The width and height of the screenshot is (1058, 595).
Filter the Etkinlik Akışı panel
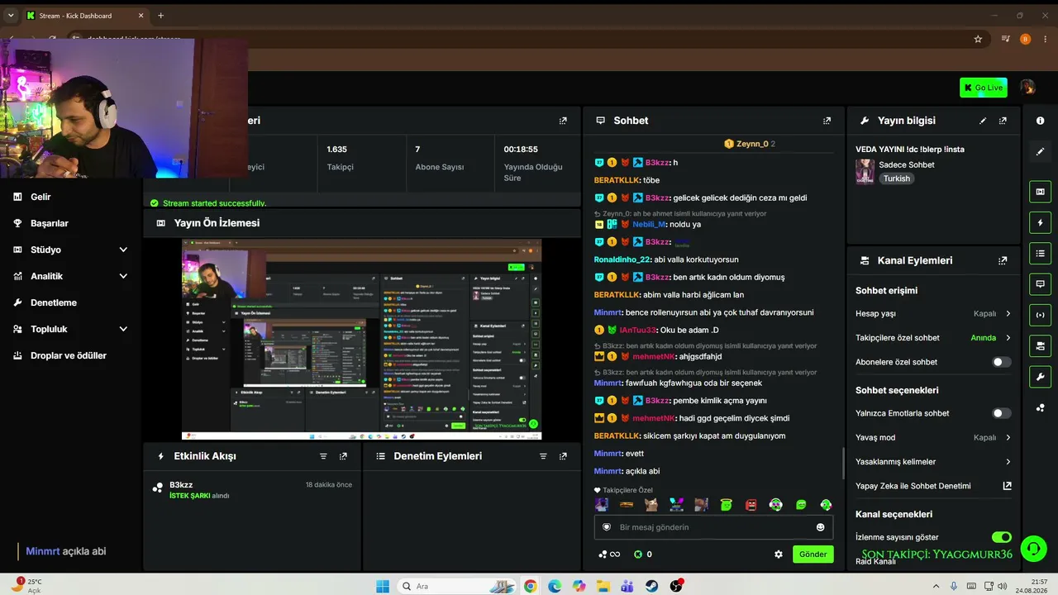(323, 456)
